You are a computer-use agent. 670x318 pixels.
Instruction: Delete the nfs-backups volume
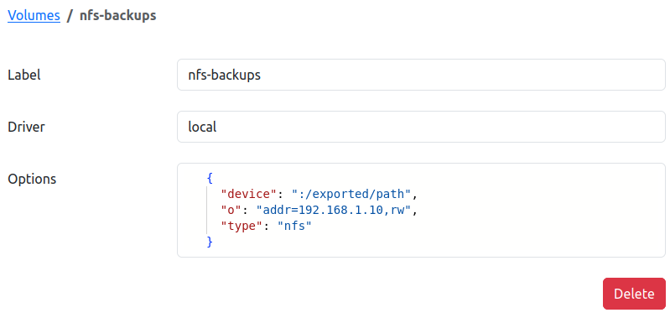pos(634,294)
